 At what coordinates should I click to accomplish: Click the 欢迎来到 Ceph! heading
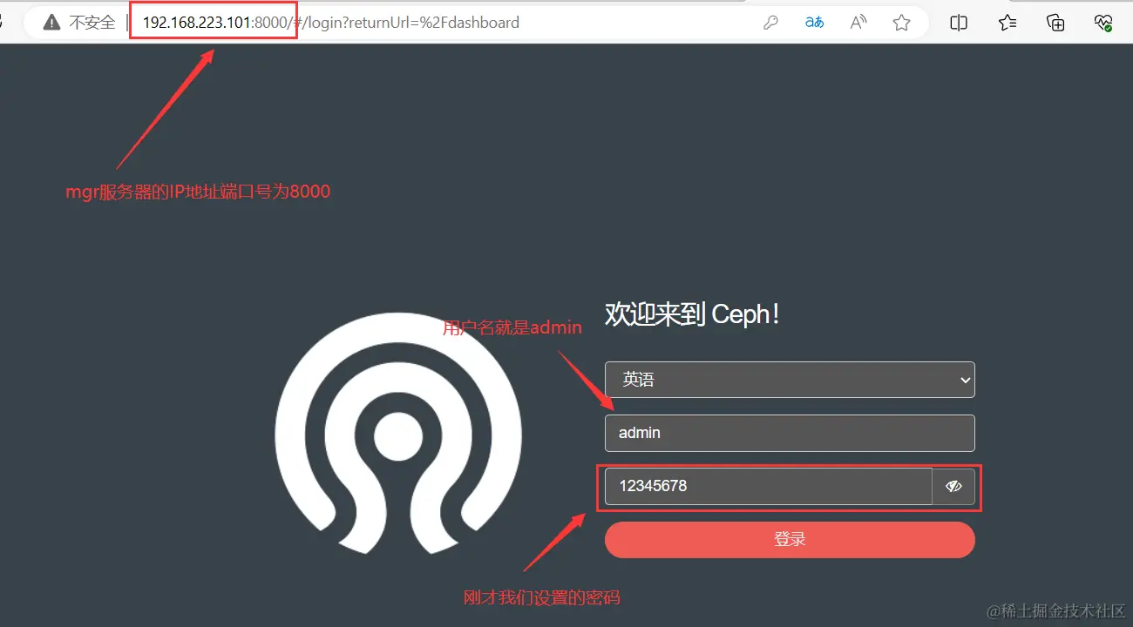coord(692,314)
